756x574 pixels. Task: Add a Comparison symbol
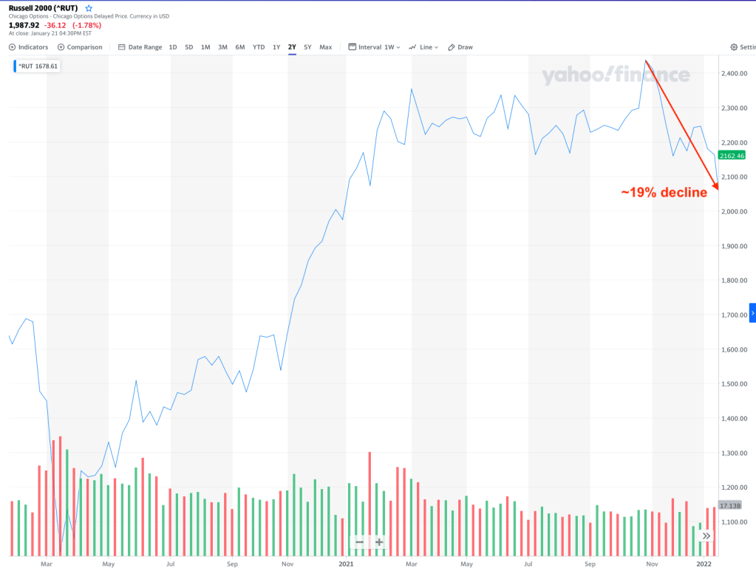[x=80, y=47]
